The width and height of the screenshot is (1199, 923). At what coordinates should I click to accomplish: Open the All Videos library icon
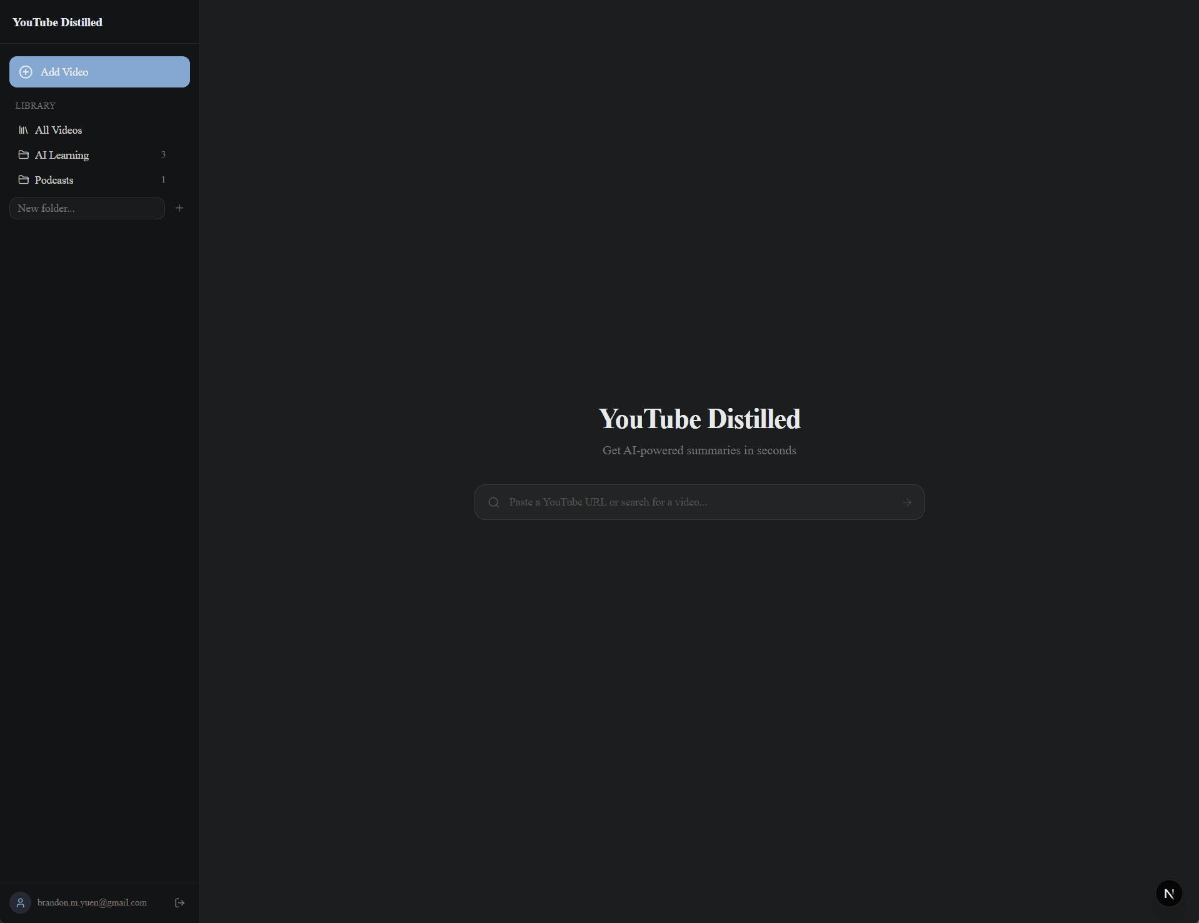point(23,130)
